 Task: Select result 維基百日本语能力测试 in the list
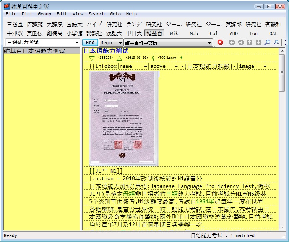(x=42, y=51)
